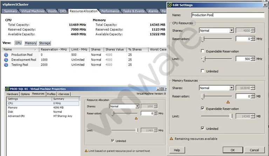The width and height of the screenshot is (269, 156).
Task: Switch view to Storage
Action: [44, 43]
